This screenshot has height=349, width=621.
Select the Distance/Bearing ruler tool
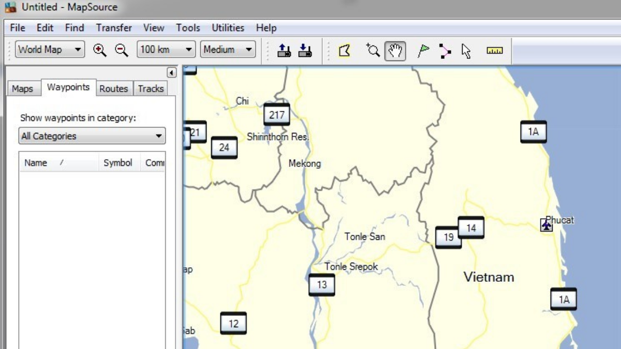point(495,50)
